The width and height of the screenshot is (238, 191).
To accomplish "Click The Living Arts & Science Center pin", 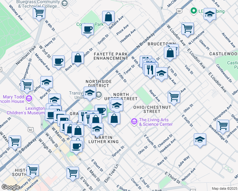I will tap(134, 122).
